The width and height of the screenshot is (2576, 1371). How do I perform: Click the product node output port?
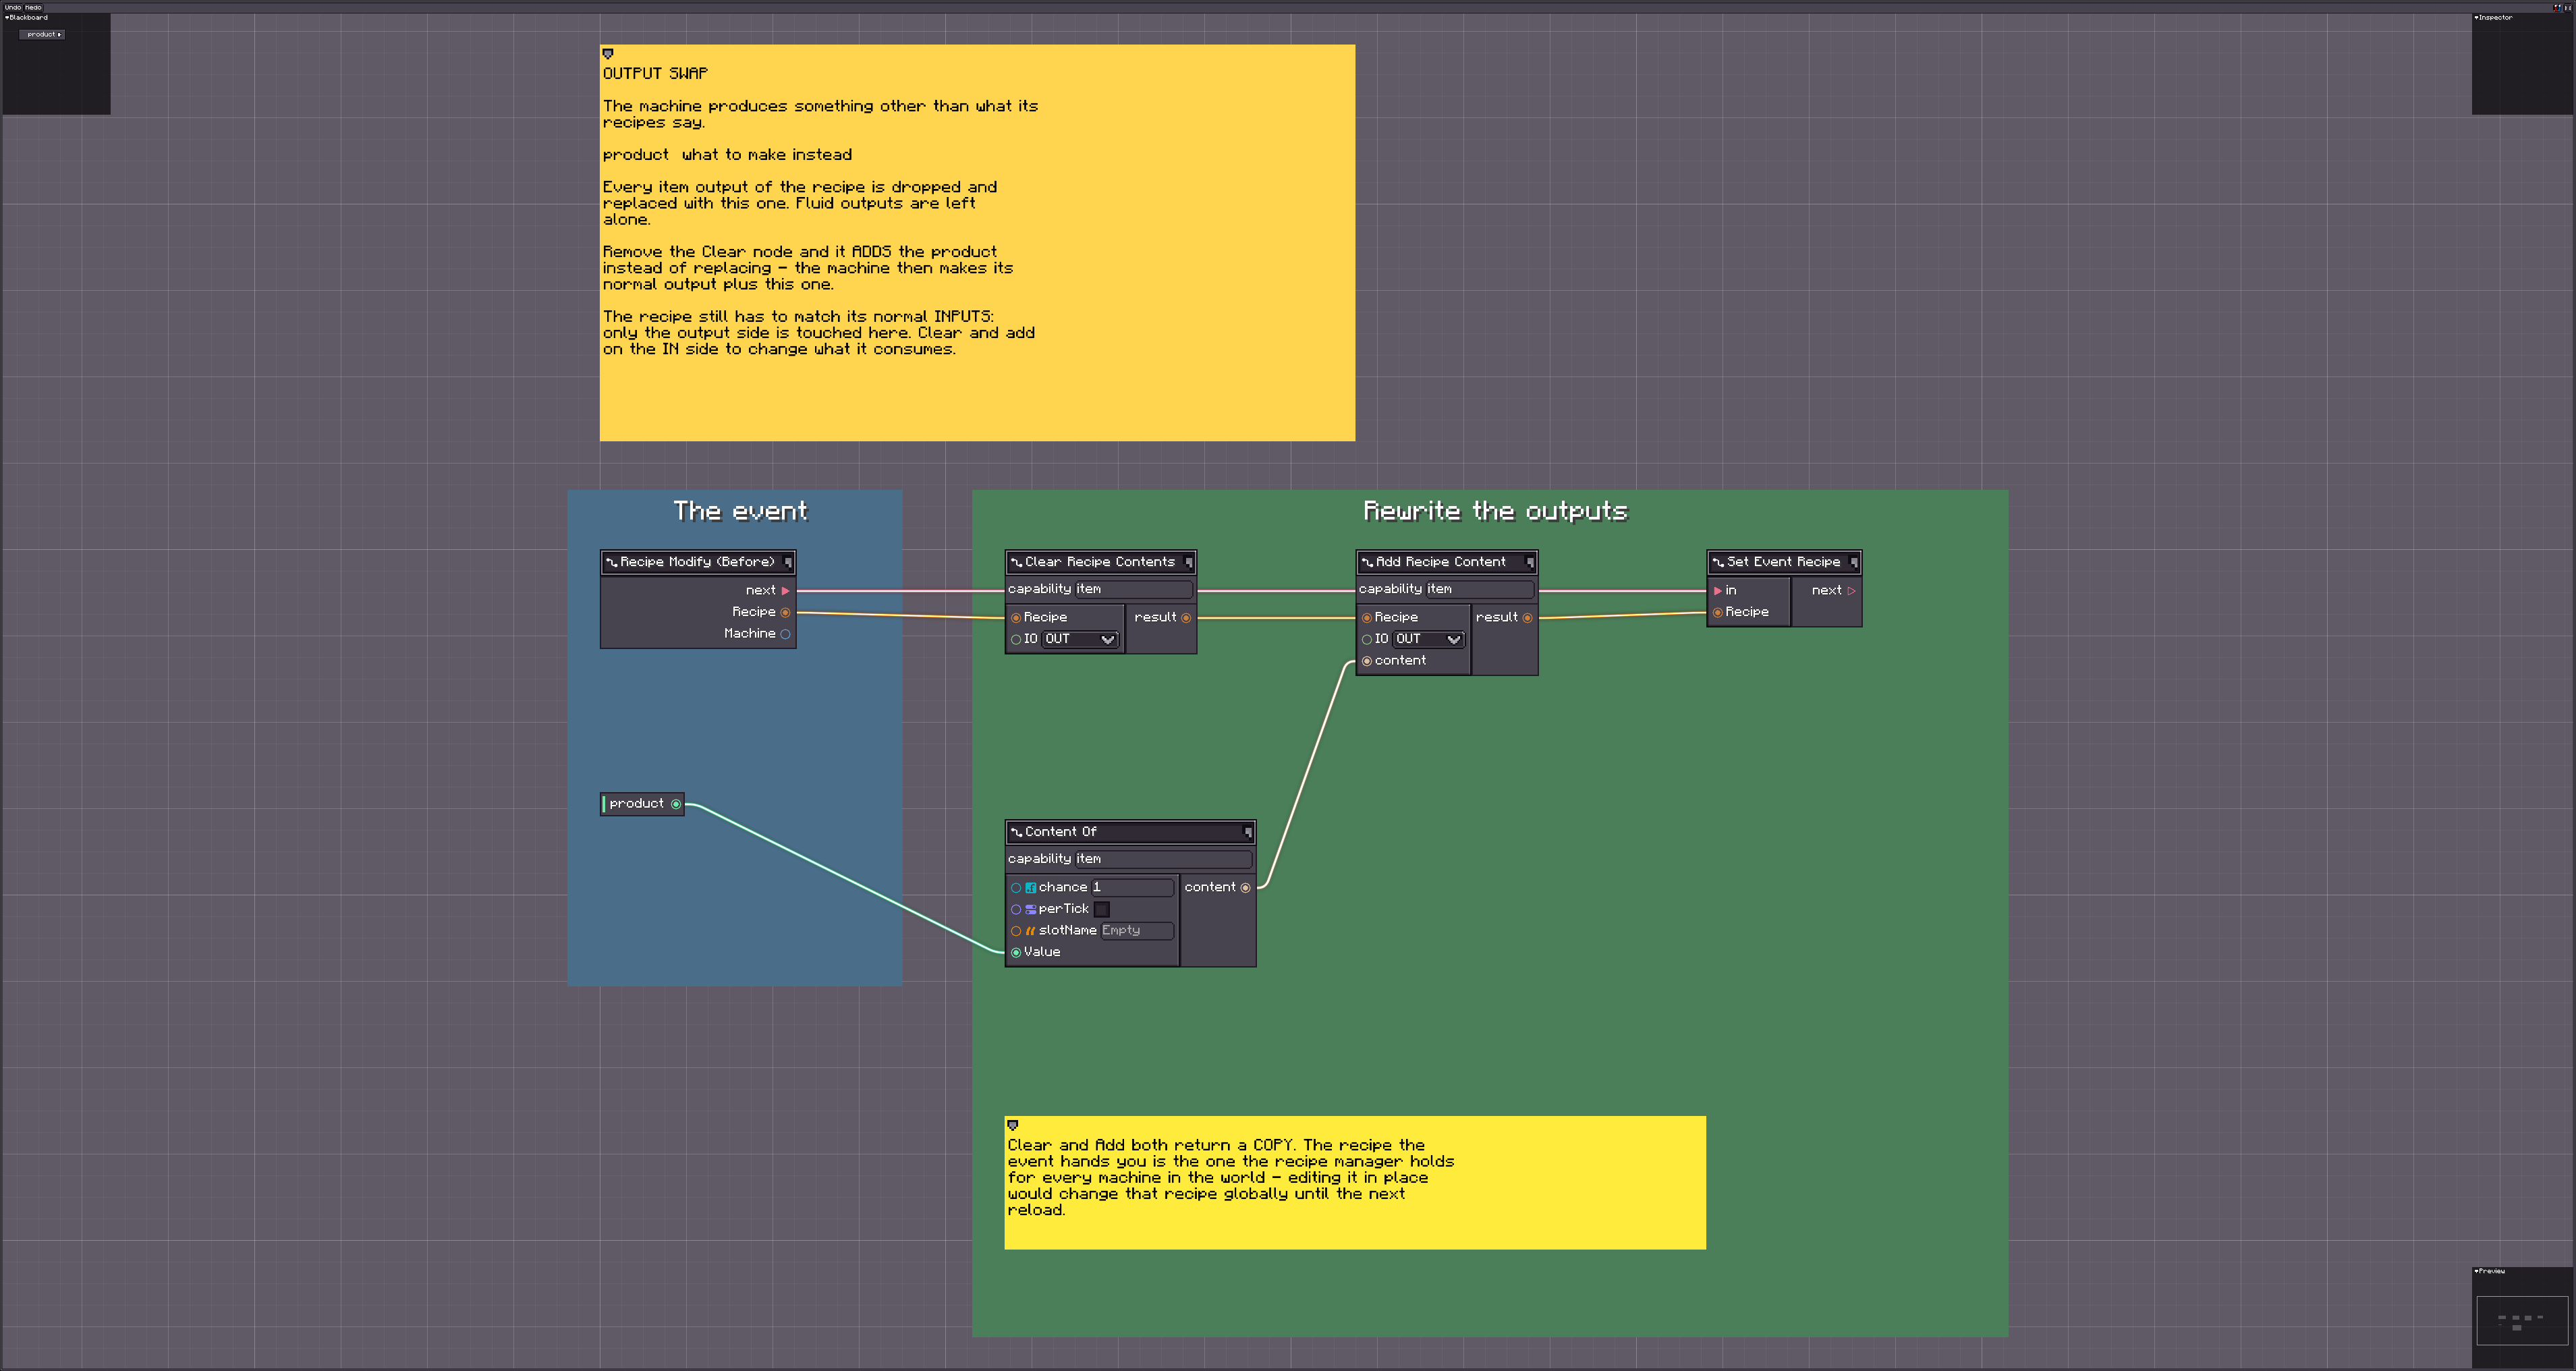point(676,804)
